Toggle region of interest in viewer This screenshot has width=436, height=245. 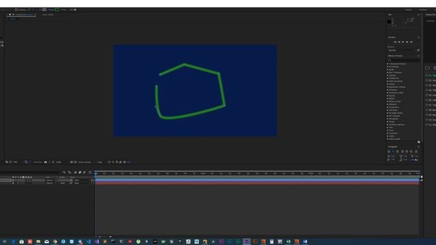tap(71, 162)
